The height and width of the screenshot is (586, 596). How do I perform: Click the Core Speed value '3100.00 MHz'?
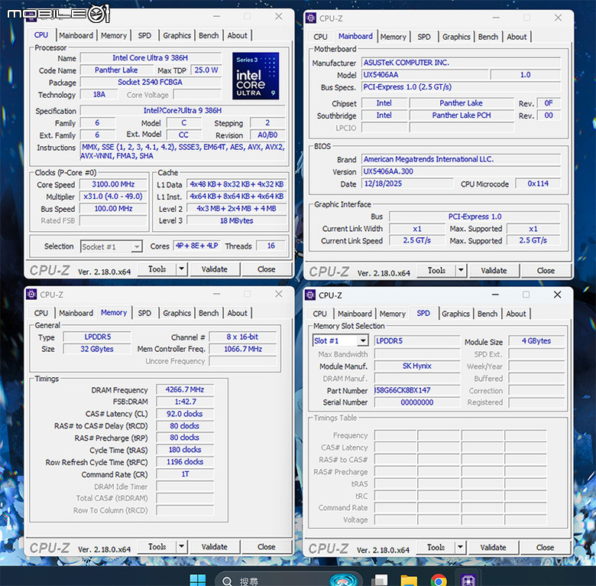(x=113, y=184)
